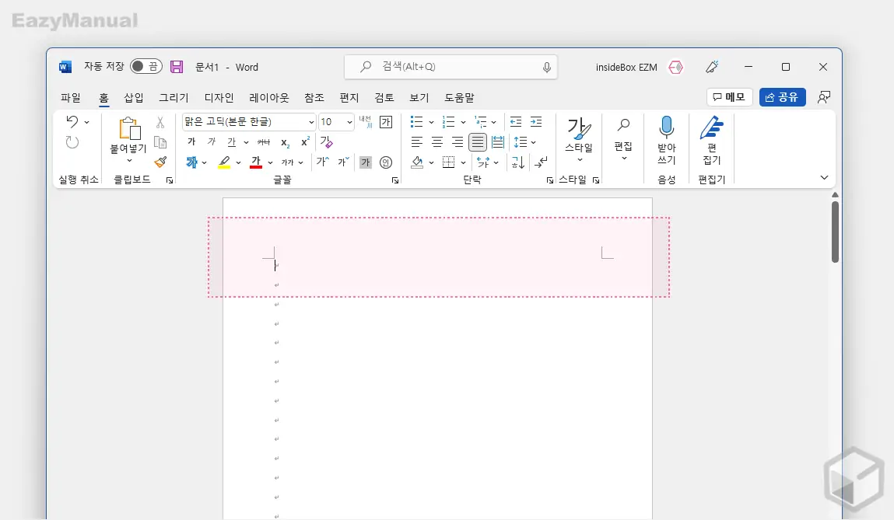
Task: Click the distributed alignment icon
Action: coord(498,141)
